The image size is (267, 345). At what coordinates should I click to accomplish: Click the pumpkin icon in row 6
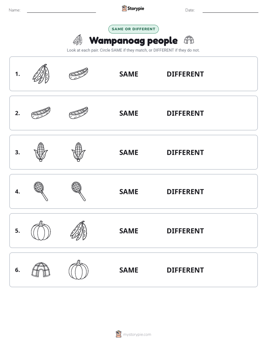pyautogui.click(x=79, y=270)
